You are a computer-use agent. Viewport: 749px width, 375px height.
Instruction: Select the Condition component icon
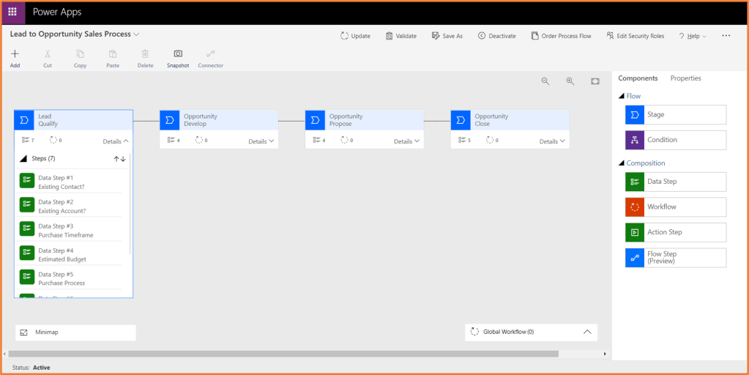pyautogui.click(x=635, y=140)
